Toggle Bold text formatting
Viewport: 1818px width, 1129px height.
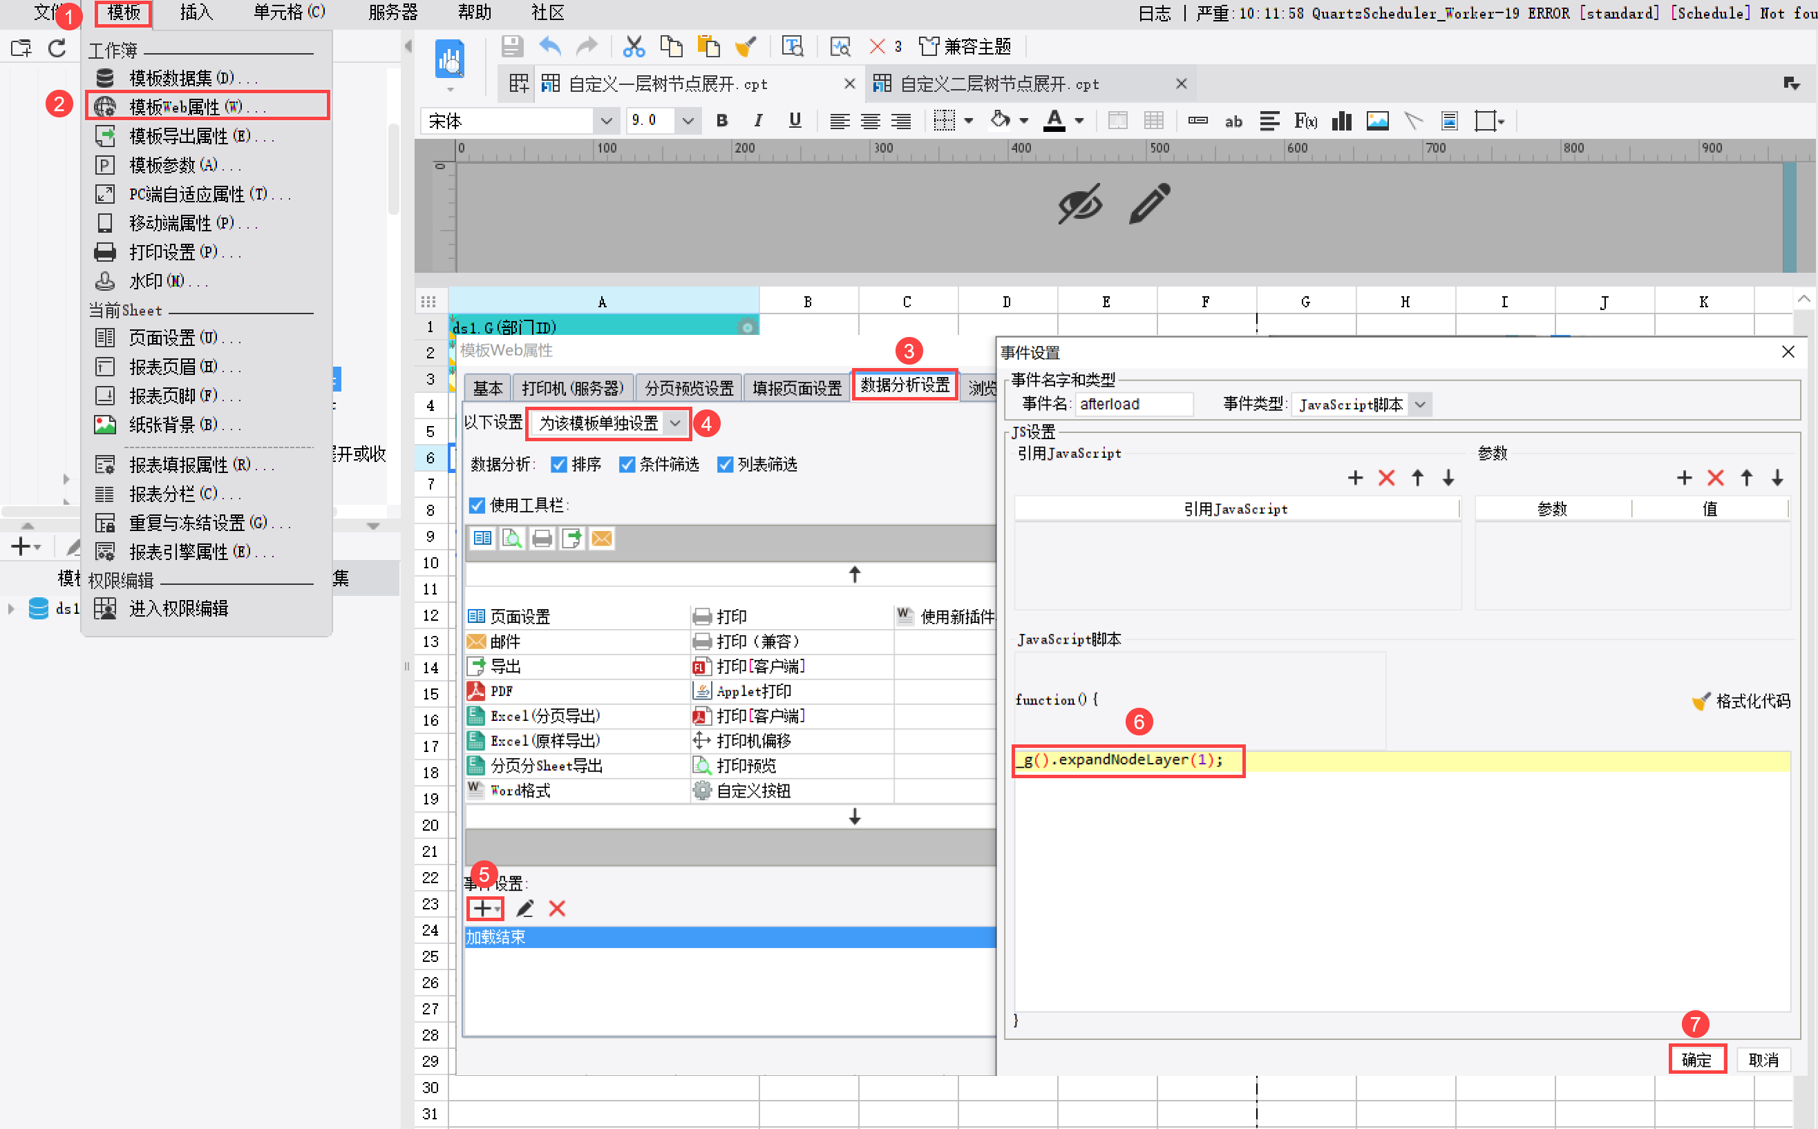[722, 120]
